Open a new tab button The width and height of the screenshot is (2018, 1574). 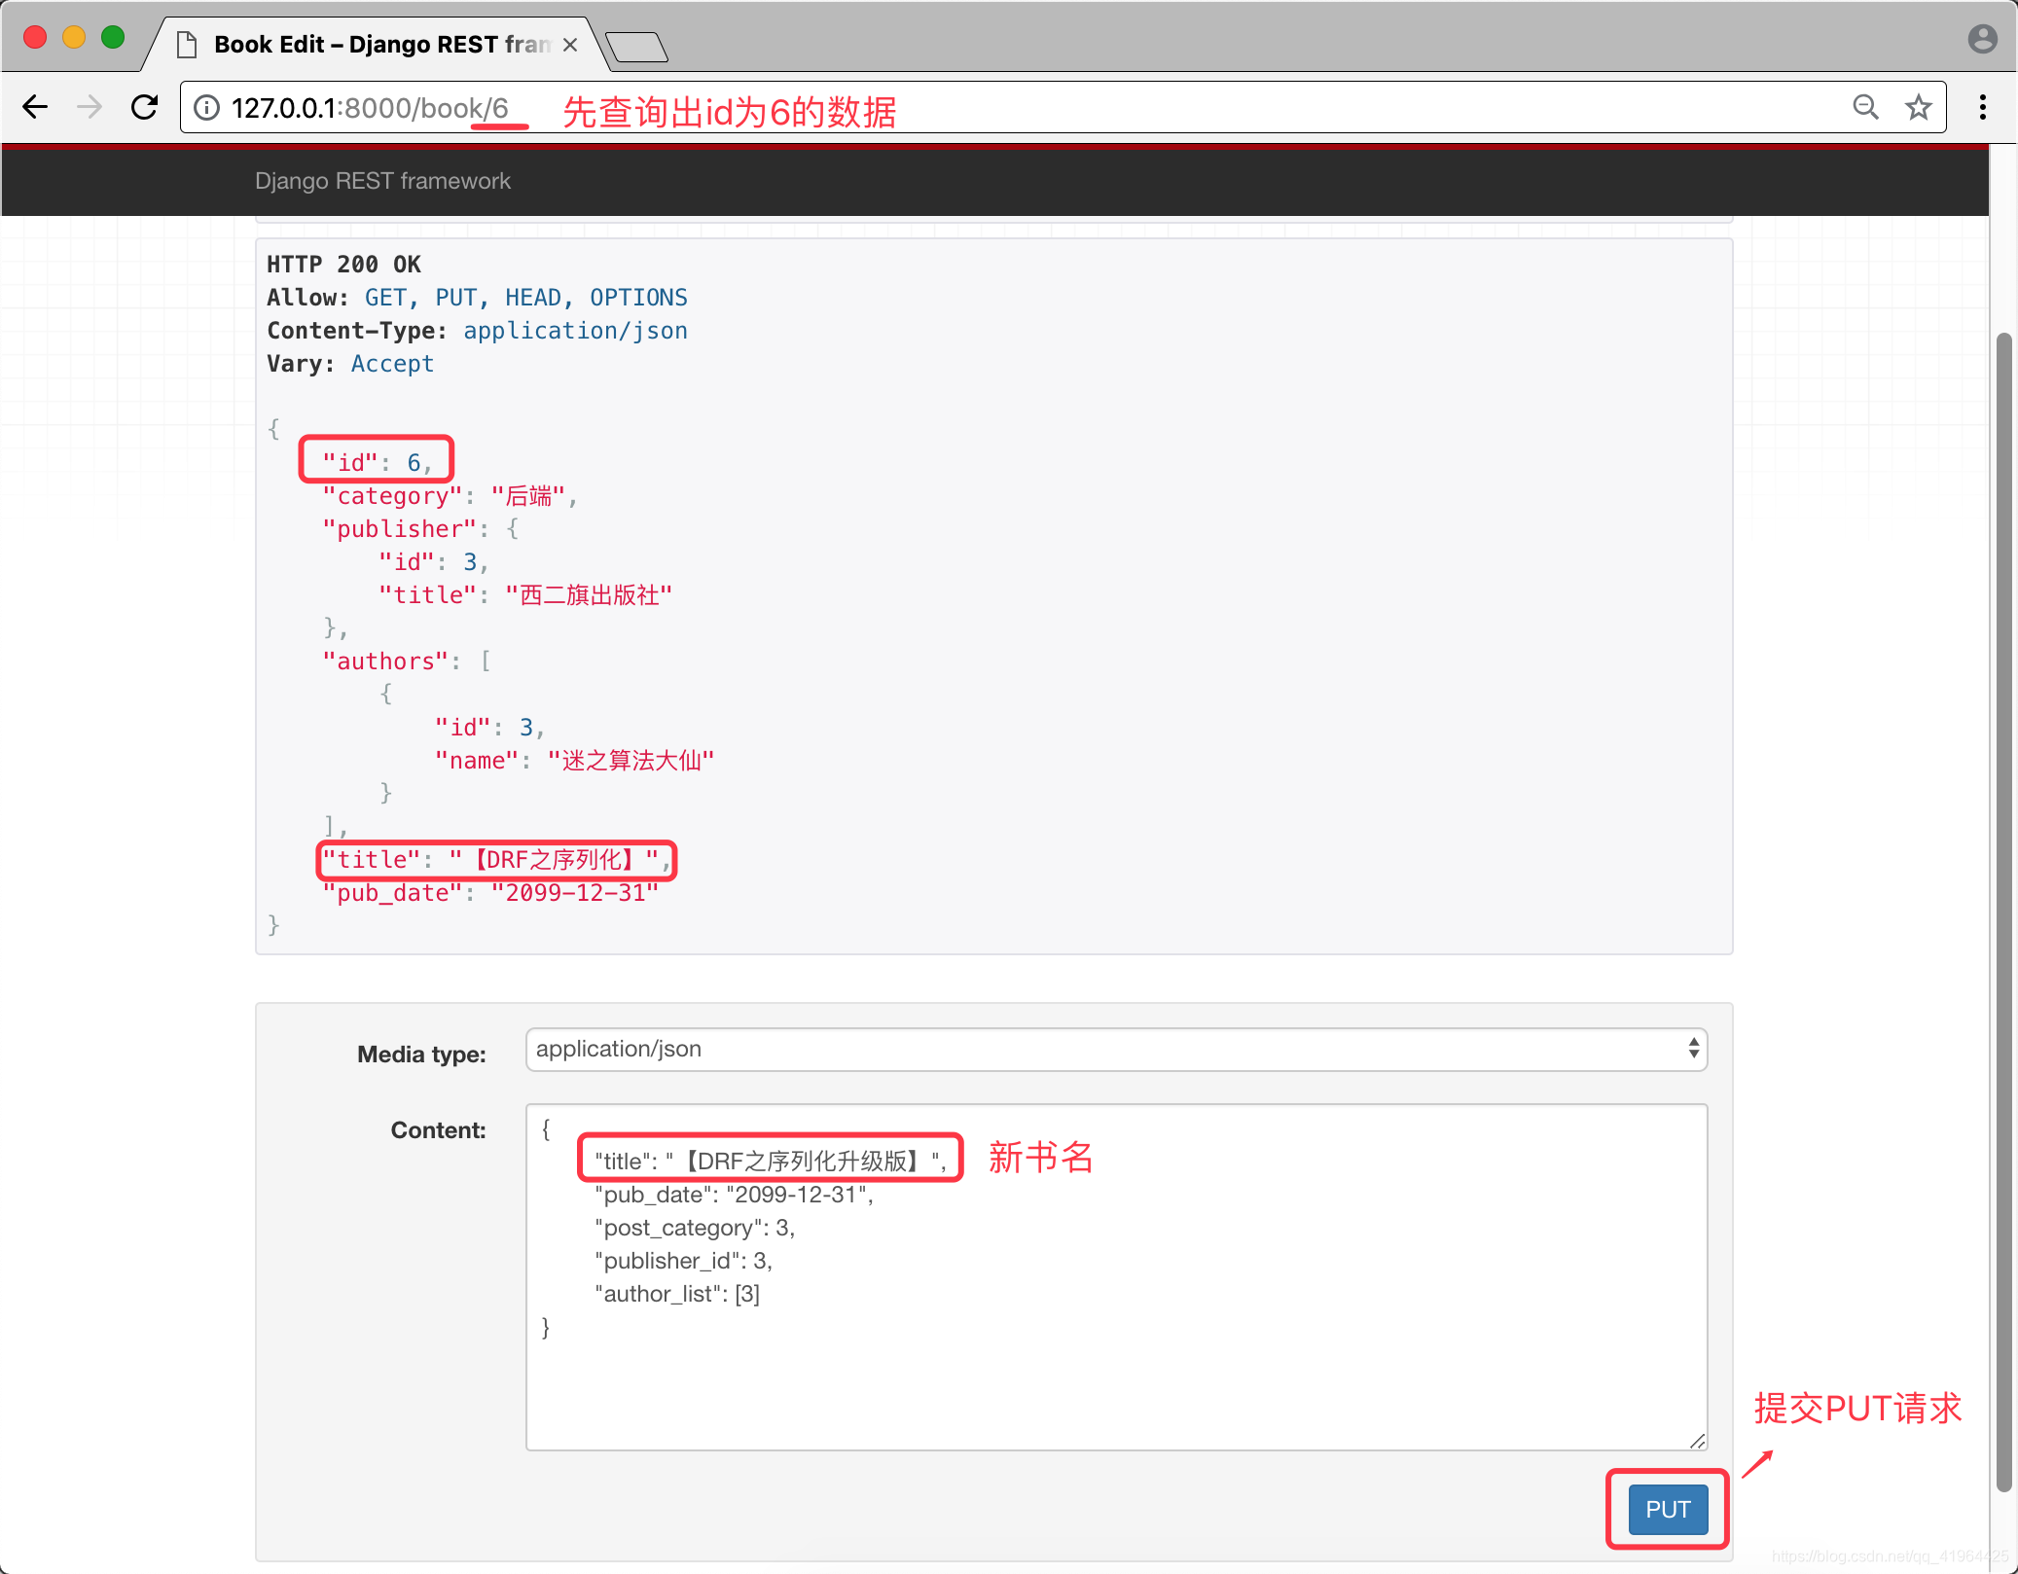[636, 46]
